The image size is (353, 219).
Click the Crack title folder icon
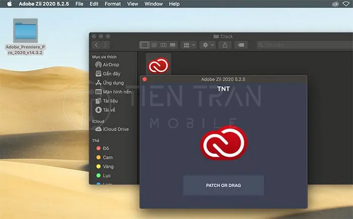(216, 36)
